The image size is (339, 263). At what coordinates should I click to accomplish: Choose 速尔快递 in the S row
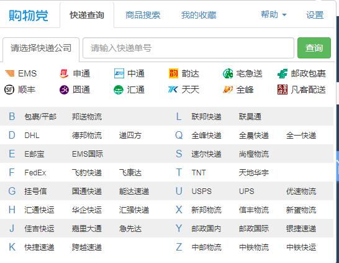pyautogui.click(x=207, y=154)
